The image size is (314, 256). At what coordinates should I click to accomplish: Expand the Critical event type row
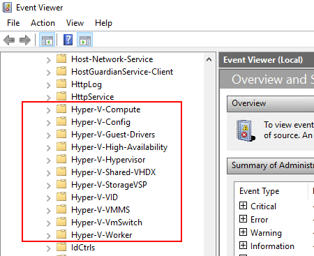click(x=243, y=206)
